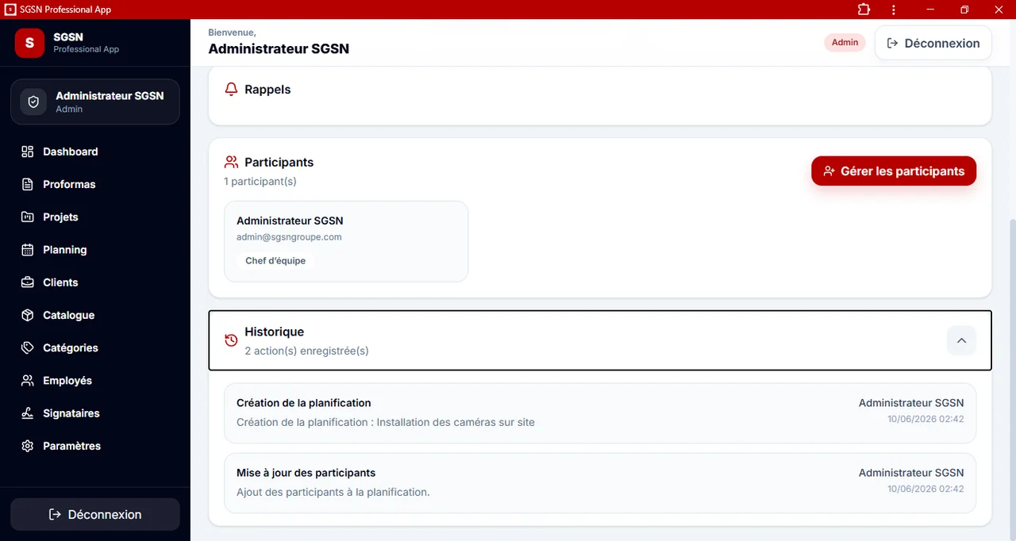The image size is (1016, 541).
Task: Click the Catégories tag icon
Action: [28, 347]
